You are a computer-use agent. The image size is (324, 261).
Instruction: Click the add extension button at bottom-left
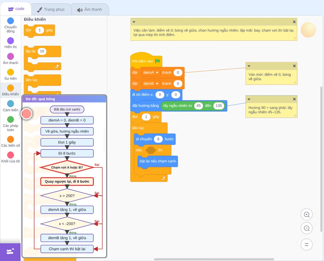pos(10,252)
